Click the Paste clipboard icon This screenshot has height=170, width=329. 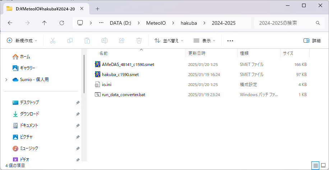[x=87, y=41]
